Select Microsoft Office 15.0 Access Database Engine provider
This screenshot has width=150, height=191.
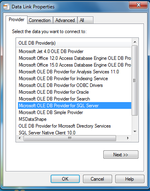click(75, 65)
